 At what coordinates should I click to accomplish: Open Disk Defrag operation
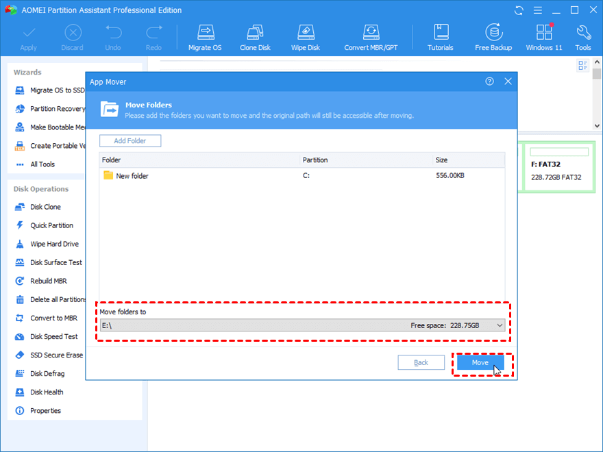coord(40,374)
